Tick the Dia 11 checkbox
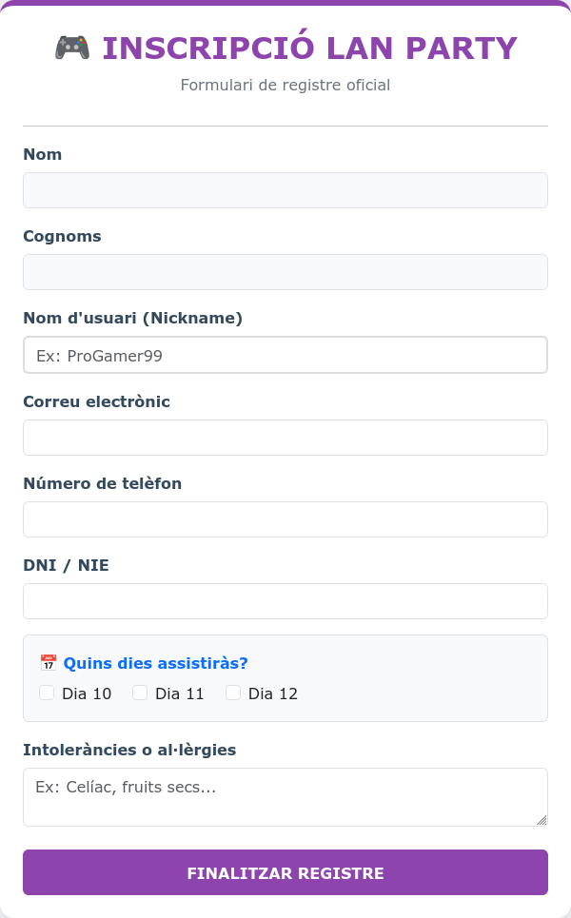 click(x=140, y=693)
